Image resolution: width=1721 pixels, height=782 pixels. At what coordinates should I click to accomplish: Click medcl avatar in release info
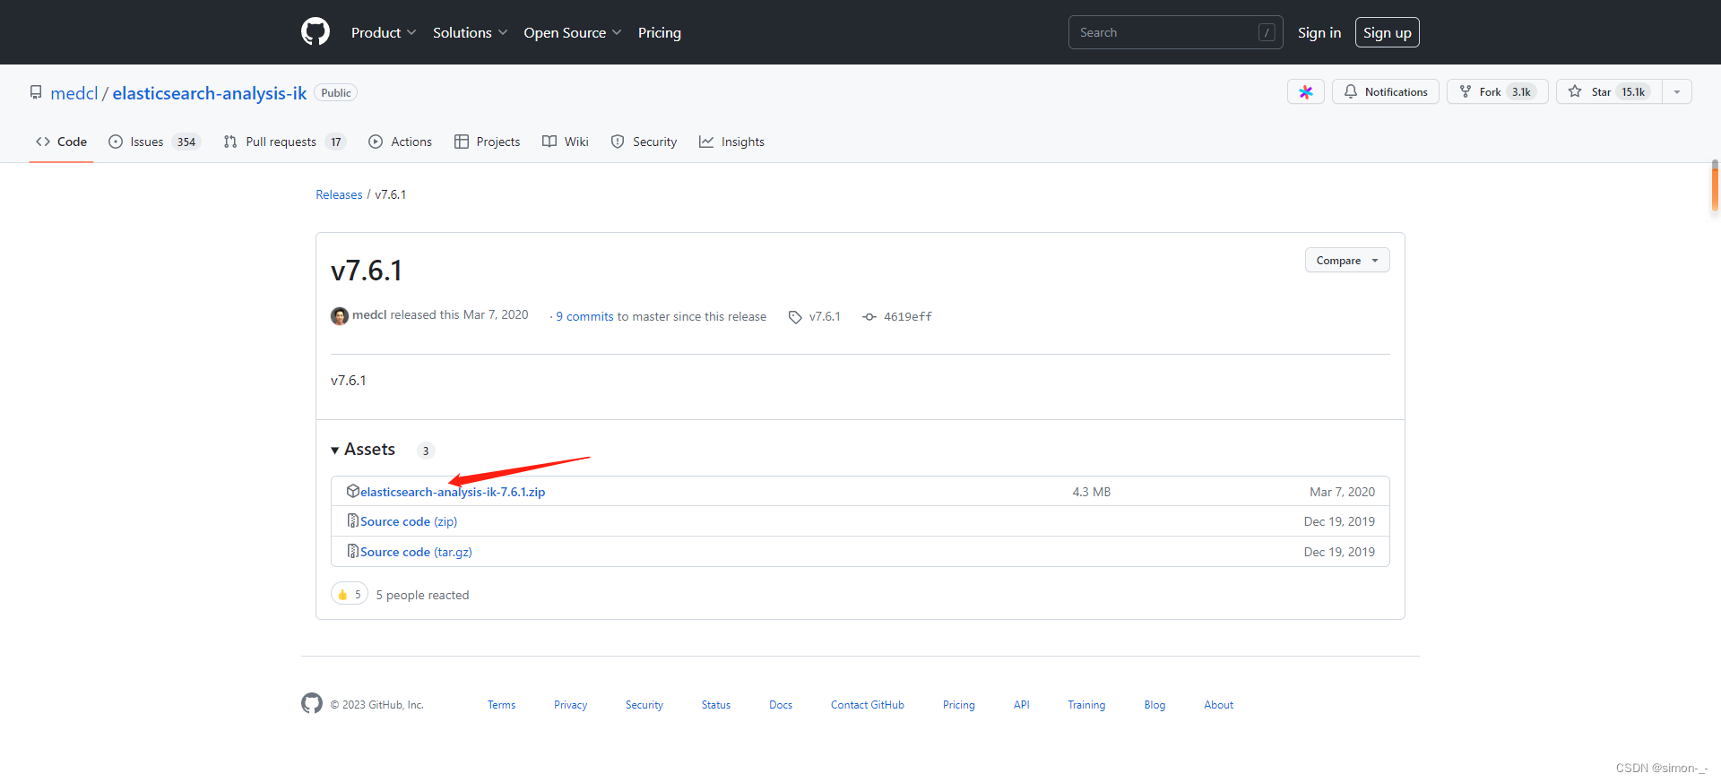[340, 316]
